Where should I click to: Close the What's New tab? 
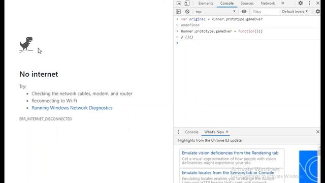(227, 132)
